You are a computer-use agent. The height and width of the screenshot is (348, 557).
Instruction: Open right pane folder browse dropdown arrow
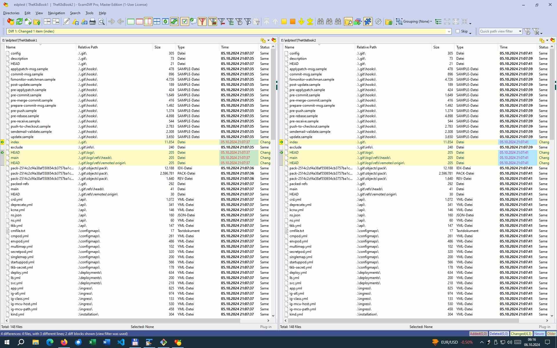[547, 40]
